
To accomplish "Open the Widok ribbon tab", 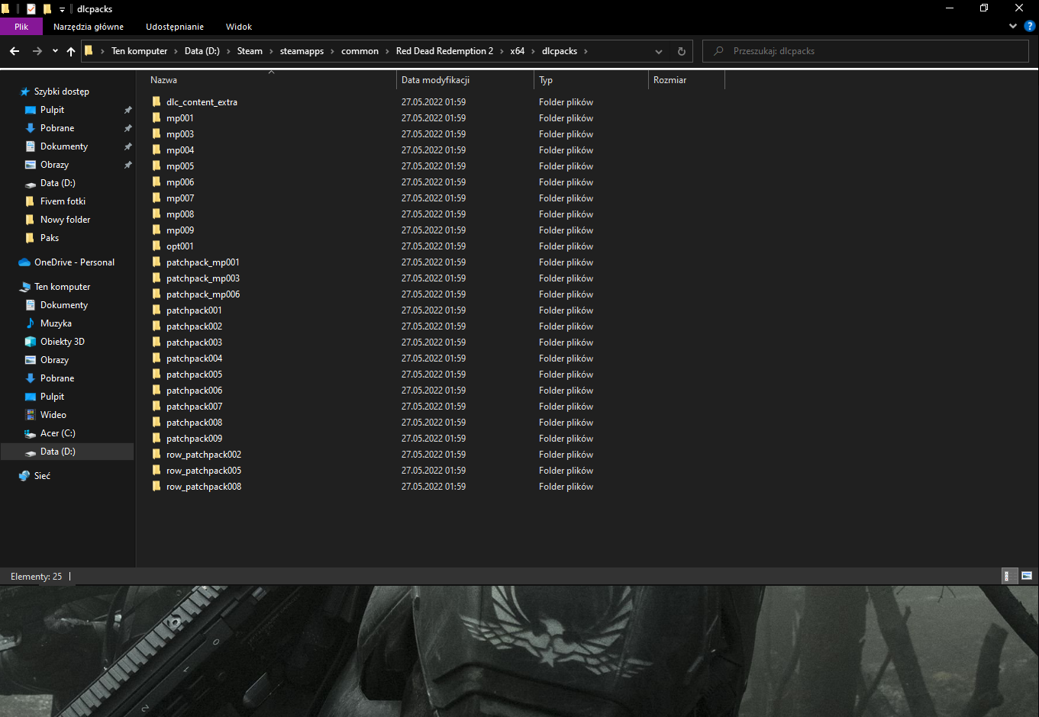I will click(x=239, y=27).
